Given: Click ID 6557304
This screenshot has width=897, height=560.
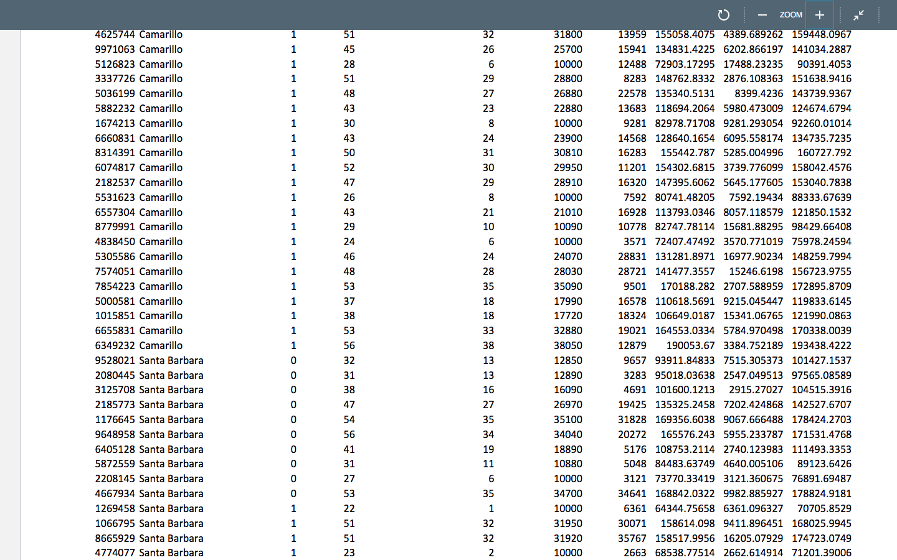Looking at the screenshot, I should 115,212.
